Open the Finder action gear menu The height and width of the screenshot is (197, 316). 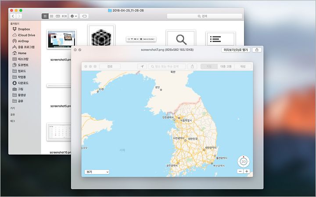point(74,16)
